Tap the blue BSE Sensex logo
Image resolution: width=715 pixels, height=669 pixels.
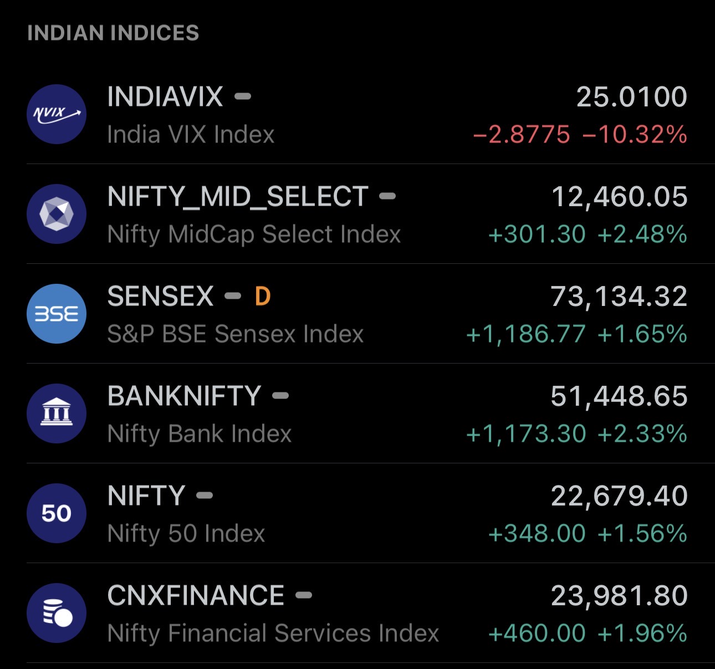click(57, 314)
